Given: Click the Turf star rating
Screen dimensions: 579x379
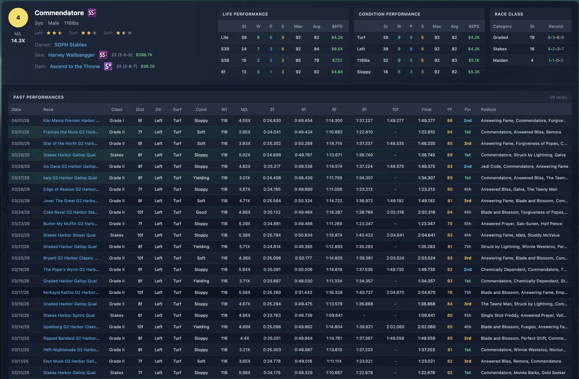Looking at the screenshot, I should 89,33.
